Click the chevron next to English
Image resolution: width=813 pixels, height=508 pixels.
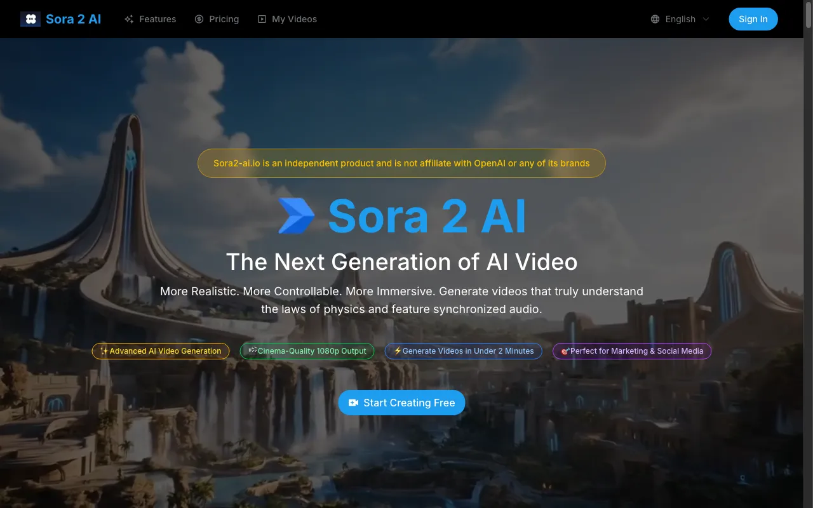(706, 19)
